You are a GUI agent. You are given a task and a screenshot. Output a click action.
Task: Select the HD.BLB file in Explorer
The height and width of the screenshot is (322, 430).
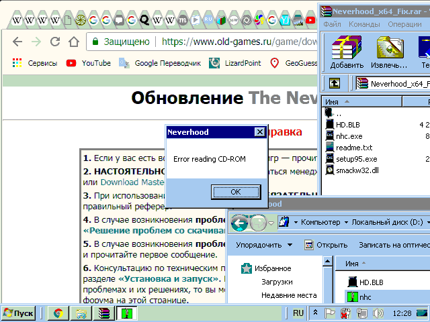[x=365, y=282]
